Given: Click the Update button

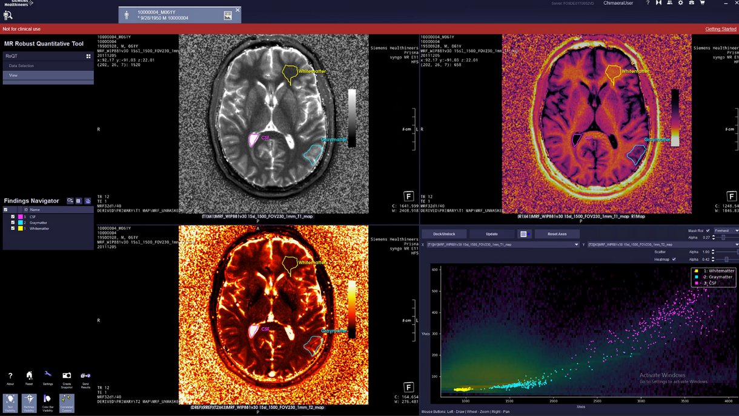Looking at the screenshot, I should coord(492,234).
